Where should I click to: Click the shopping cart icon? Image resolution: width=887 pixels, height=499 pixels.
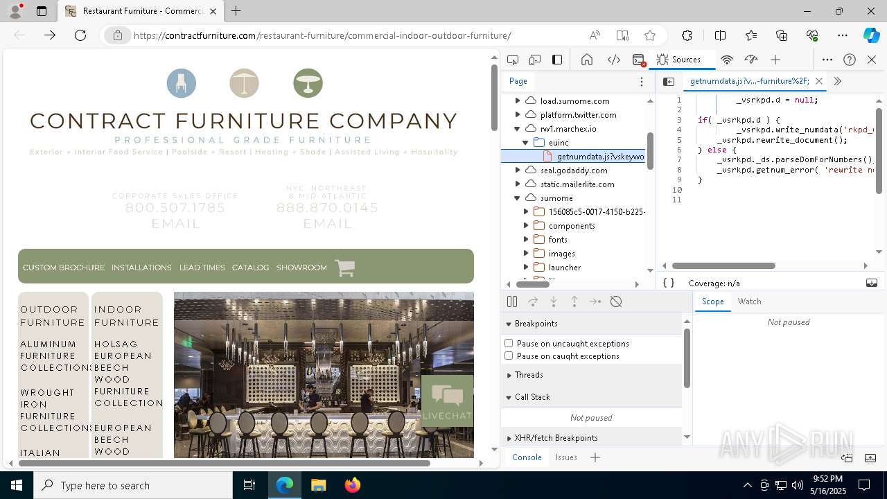[344, 268]
